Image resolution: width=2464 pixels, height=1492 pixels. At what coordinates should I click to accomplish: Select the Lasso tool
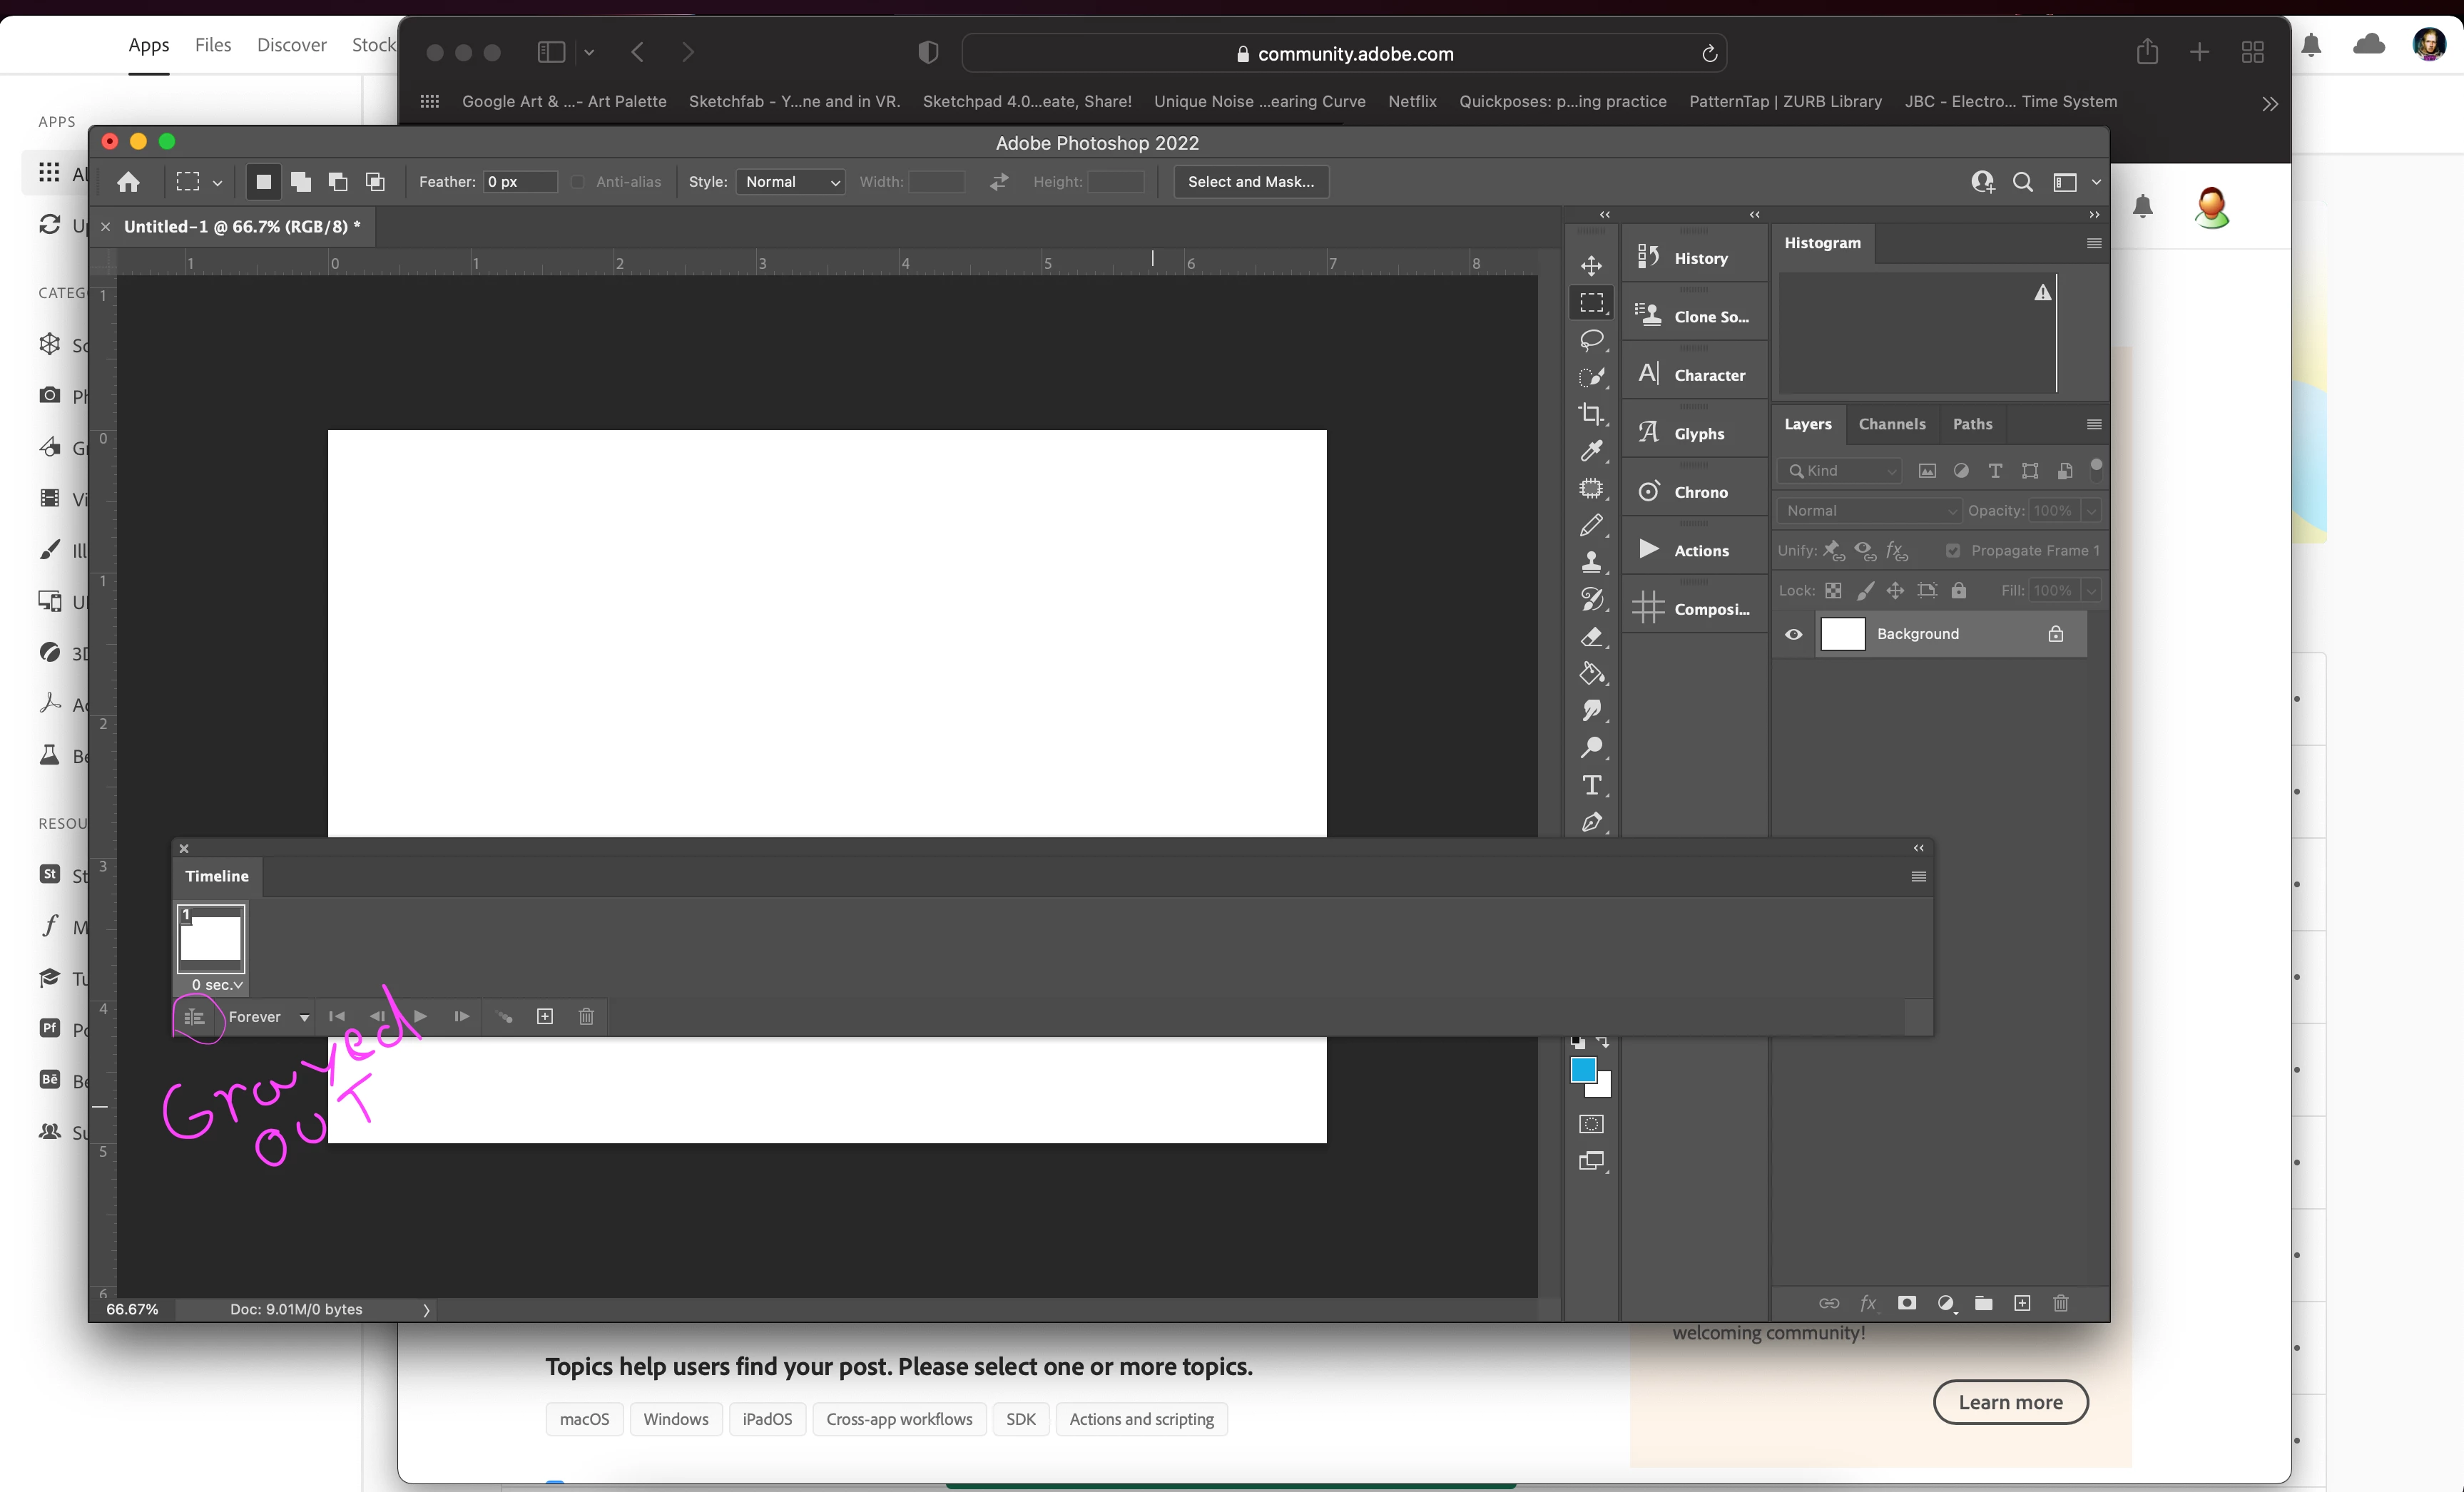(x=1591, y=340)
